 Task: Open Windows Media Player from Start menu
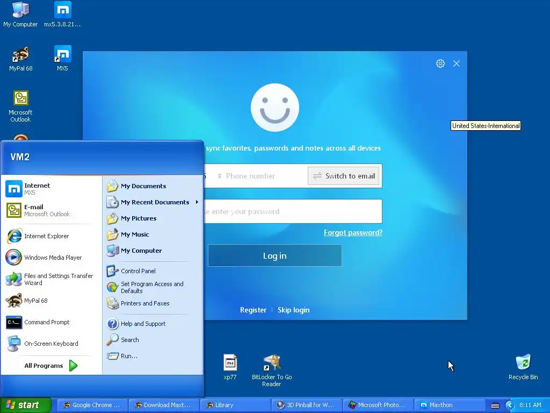(x=52, y=258)
